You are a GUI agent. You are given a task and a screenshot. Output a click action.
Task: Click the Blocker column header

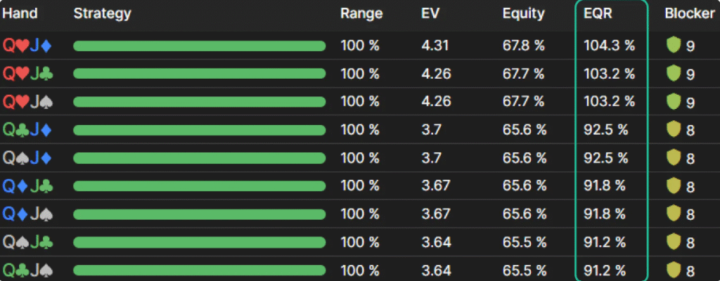pyautogui.click(x=689, y=14)
